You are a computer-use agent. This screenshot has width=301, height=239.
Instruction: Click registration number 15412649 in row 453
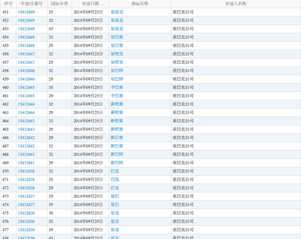coord(26,29)
